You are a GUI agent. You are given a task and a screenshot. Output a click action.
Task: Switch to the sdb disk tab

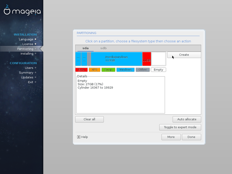point(104,48)
